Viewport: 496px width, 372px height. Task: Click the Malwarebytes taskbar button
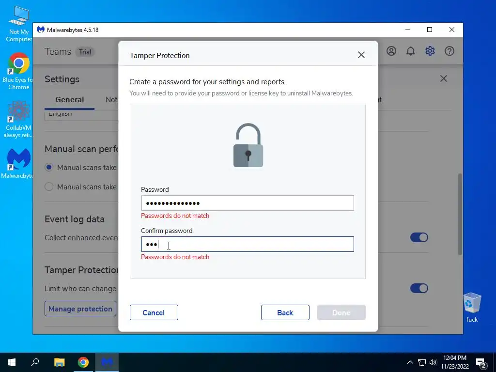(107, 362)
